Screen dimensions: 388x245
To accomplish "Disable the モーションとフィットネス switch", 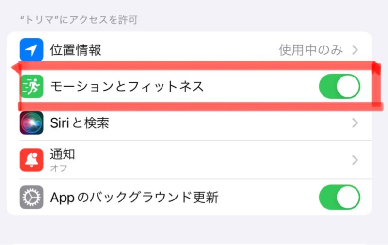I will point(339,87).
